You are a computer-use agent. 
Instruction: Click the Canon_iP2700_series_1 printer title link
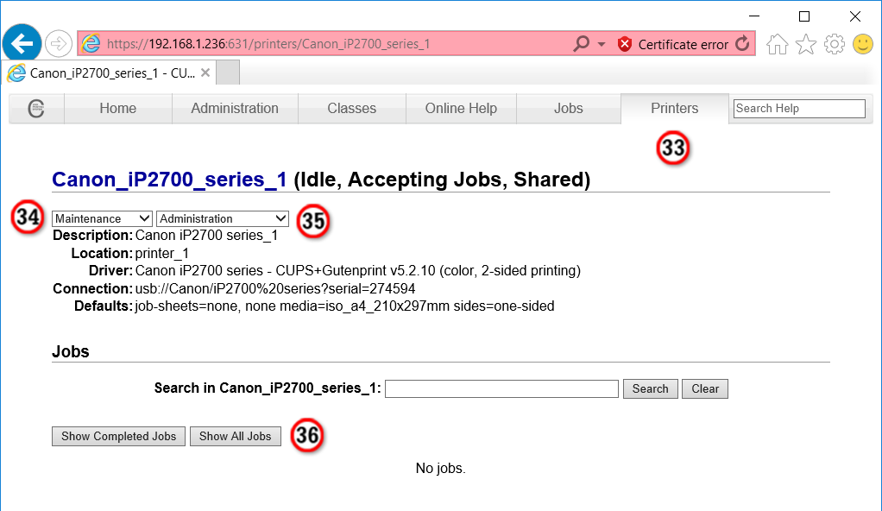pos(169,180)
